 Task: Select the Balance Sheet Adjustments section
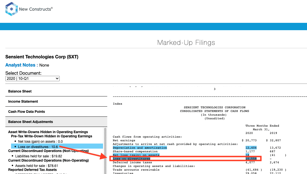click(x=56, y=122)
